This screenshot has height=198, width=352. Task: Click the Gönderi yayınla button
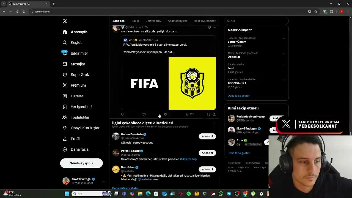click(81, 163)
